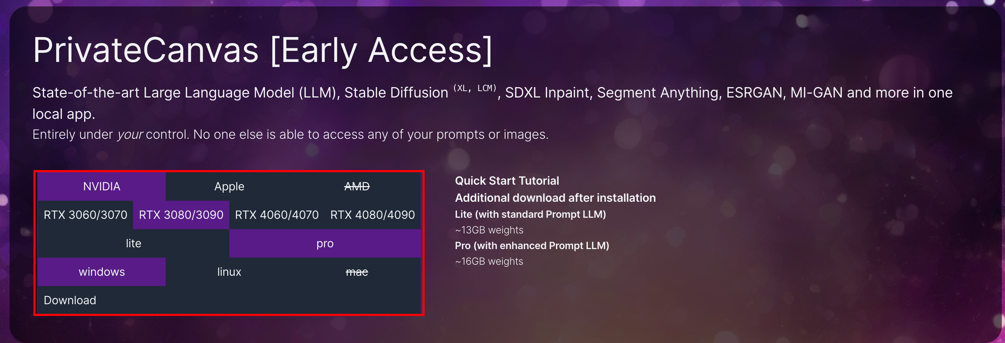Open the Quick Start Tutorial
Screen dimensions: 1005x343
click(x=507, y=181)
